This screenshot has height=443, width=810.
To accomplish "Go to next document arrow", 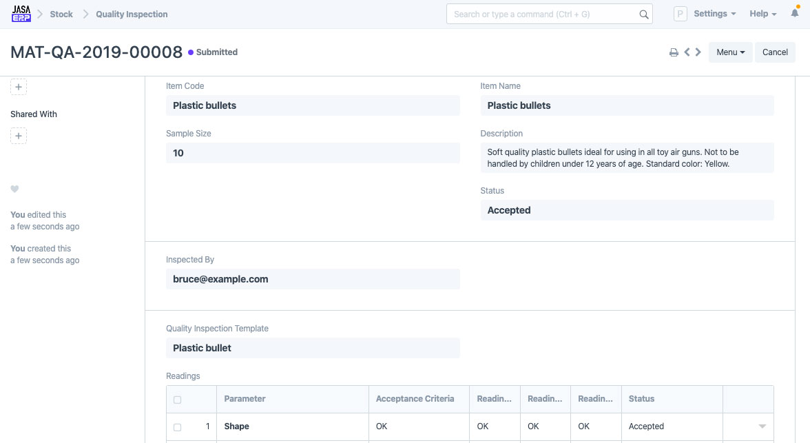I will click(698, 52).
